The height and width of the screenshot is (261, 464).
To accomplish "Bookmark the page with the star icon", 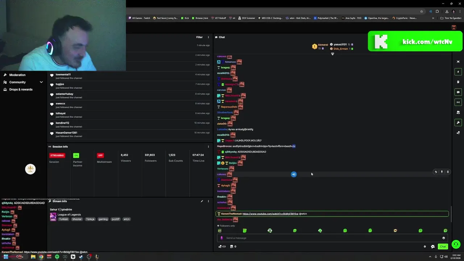I will (422, 11).
